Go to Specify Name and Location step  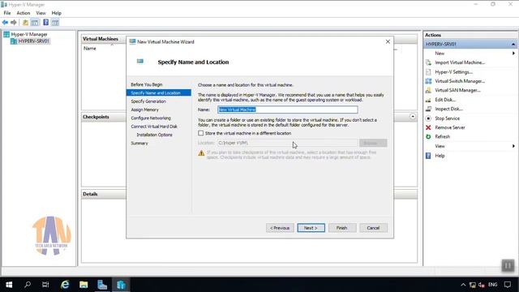coord(159,93)
